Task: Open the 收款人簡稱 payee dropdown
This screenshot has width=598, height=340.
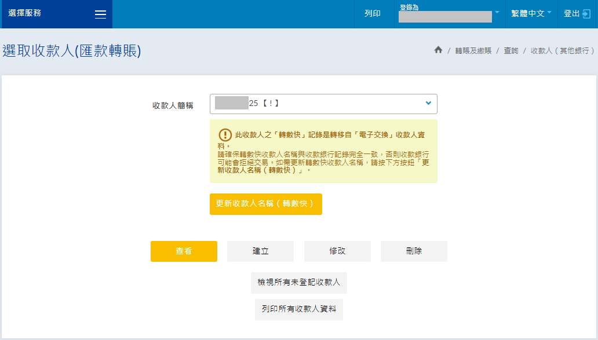Action: [x=323, y=104]
